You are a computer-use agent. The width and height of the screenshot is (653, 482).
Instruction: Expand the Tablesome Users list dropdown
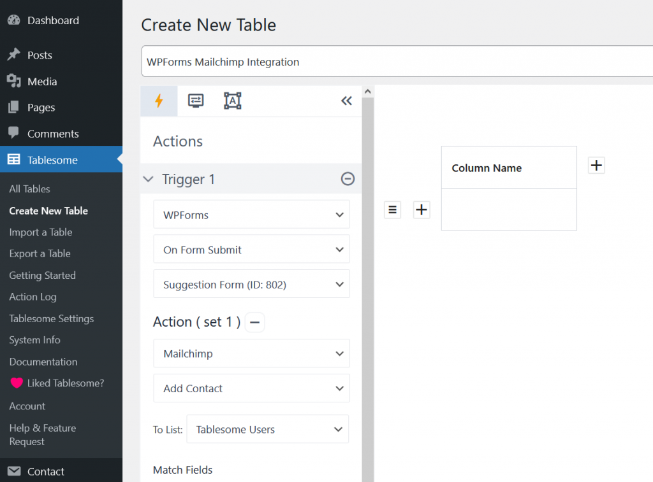click(268, 430)
